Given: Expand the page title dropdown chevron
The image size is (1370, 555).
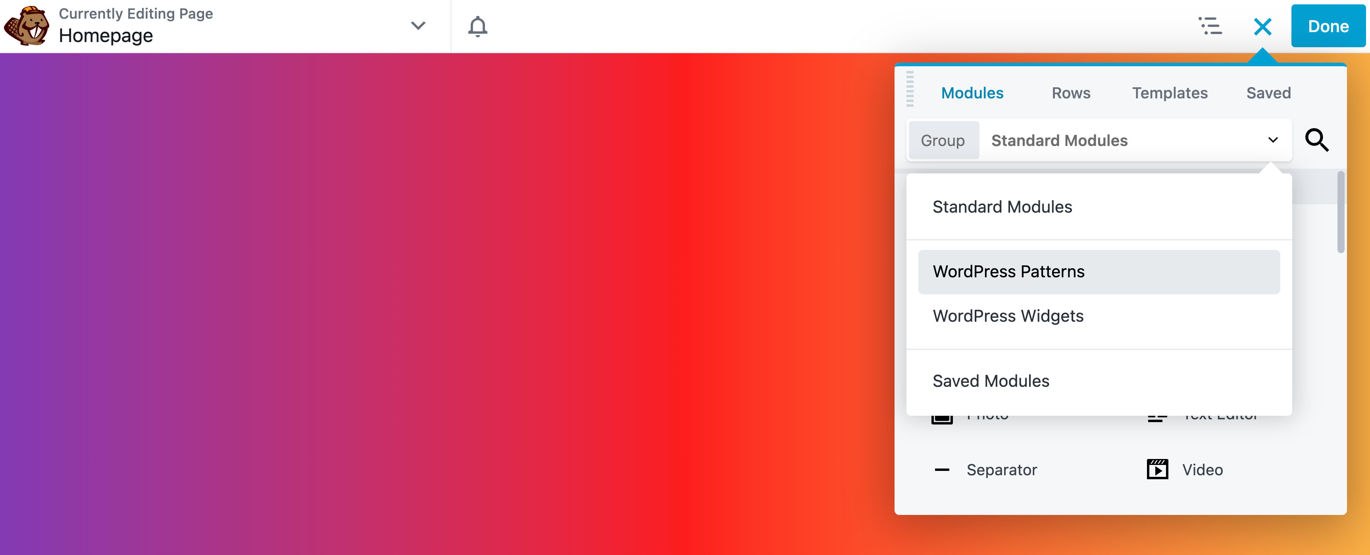Looking at the screenshot, I should point(418,25).
